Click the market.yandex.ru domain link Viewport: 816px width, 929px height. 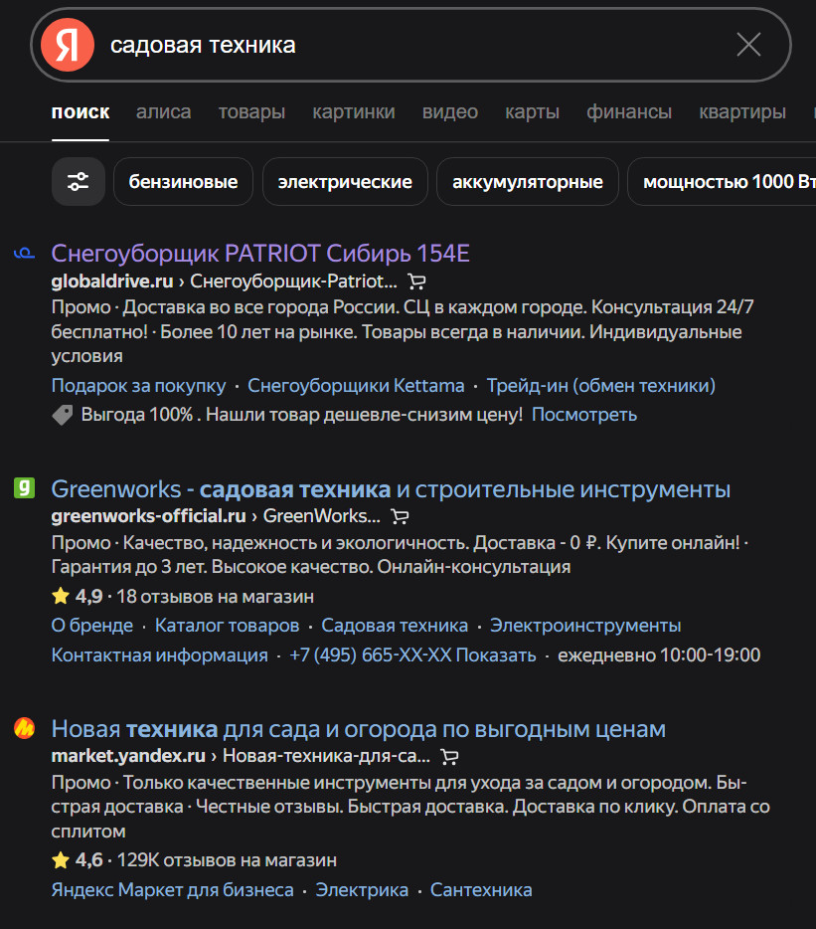[128, 756]
